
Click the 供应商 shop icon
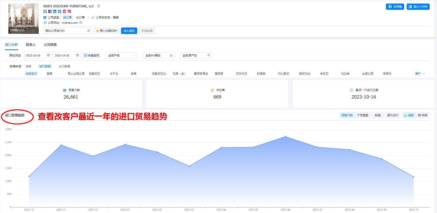212,90
